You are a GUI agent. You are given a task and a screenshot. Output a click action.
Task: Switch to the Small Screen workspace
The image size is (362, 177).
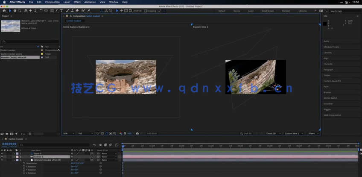(268, 11)
